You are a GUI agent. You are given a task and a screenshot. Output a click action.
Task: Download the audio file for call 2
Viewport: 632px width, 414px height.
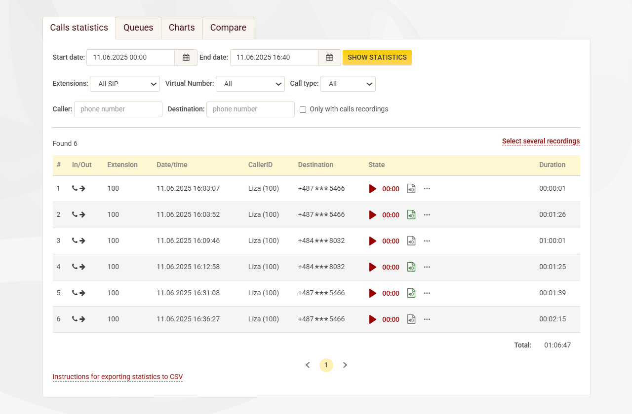pos(411,214)
